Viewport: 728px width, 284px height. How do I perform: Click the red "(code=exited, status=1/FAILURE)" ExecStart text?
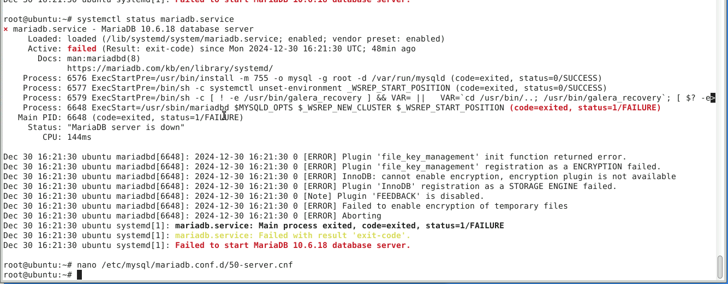pyautogui.click(x=585, y=108)
